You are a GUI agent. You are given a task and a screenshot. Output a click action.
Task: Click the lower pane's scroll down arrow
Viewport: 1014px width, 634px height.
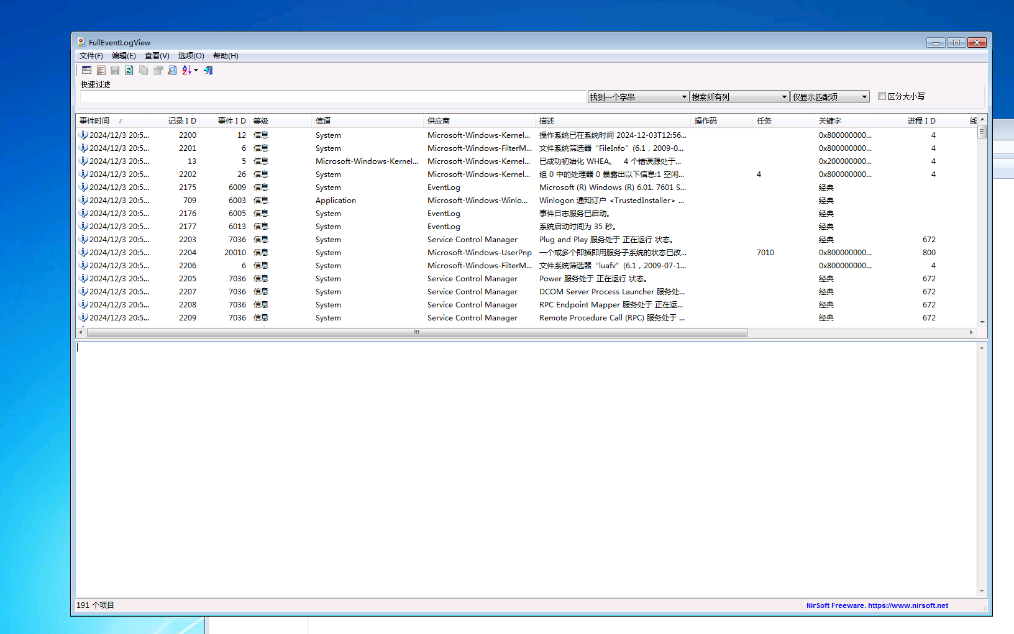(982, 591)
